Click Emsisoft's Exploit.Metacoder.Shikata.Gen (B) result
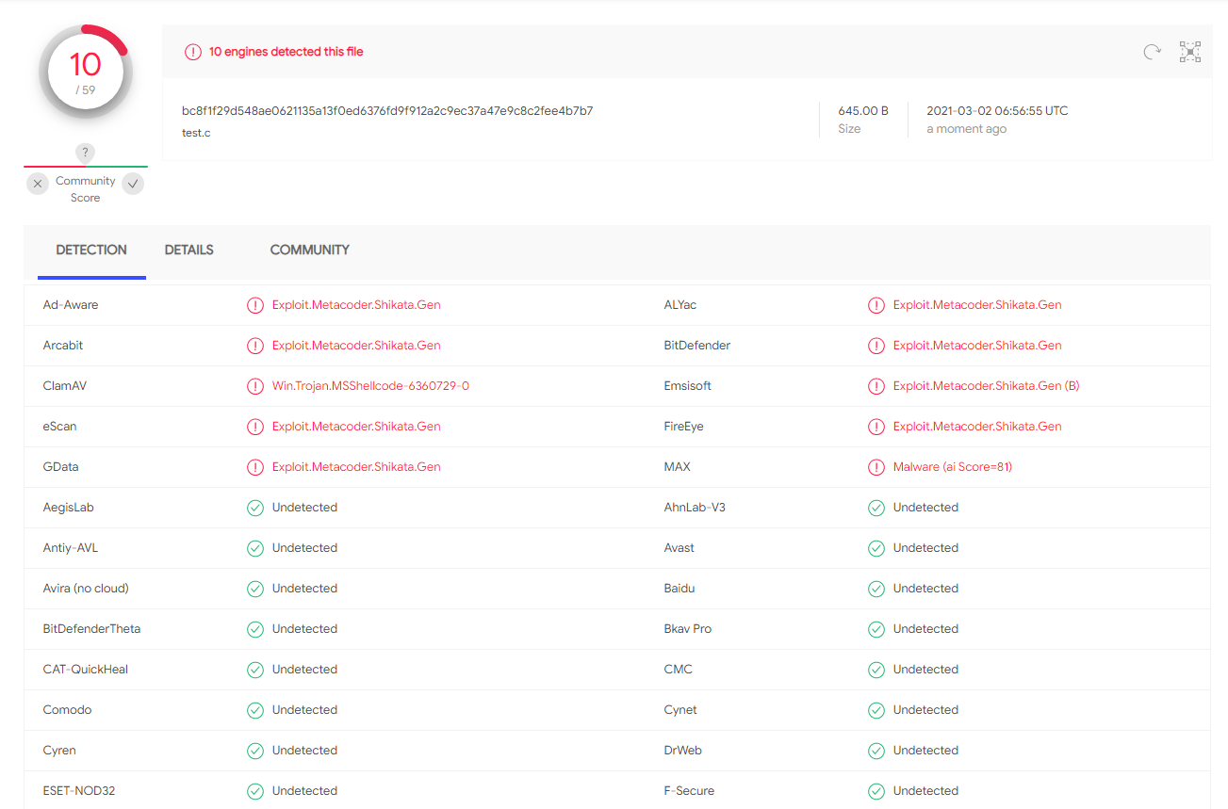 [986, 386]
